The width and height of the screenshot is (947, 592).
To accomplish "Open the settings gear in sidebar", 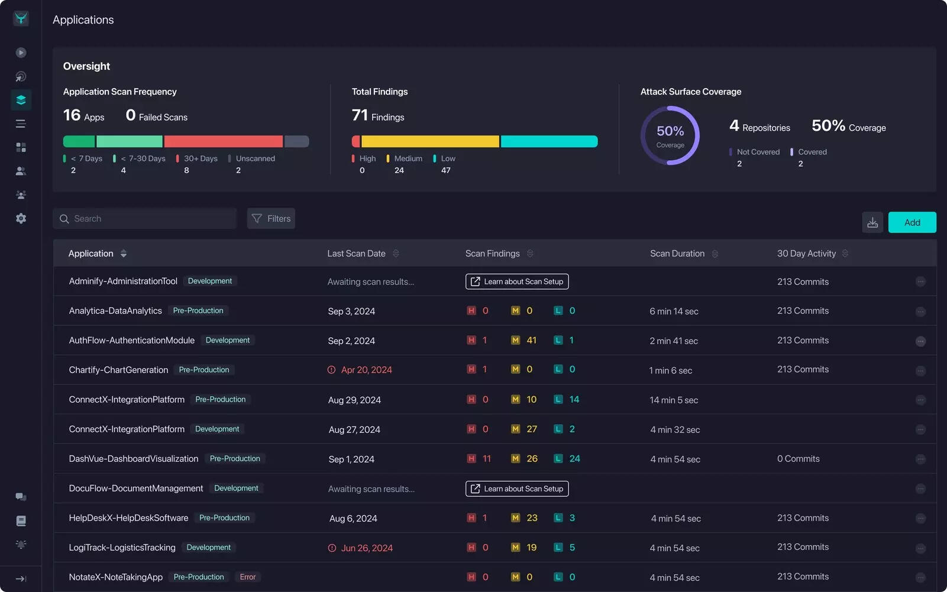I will [21, 218].
